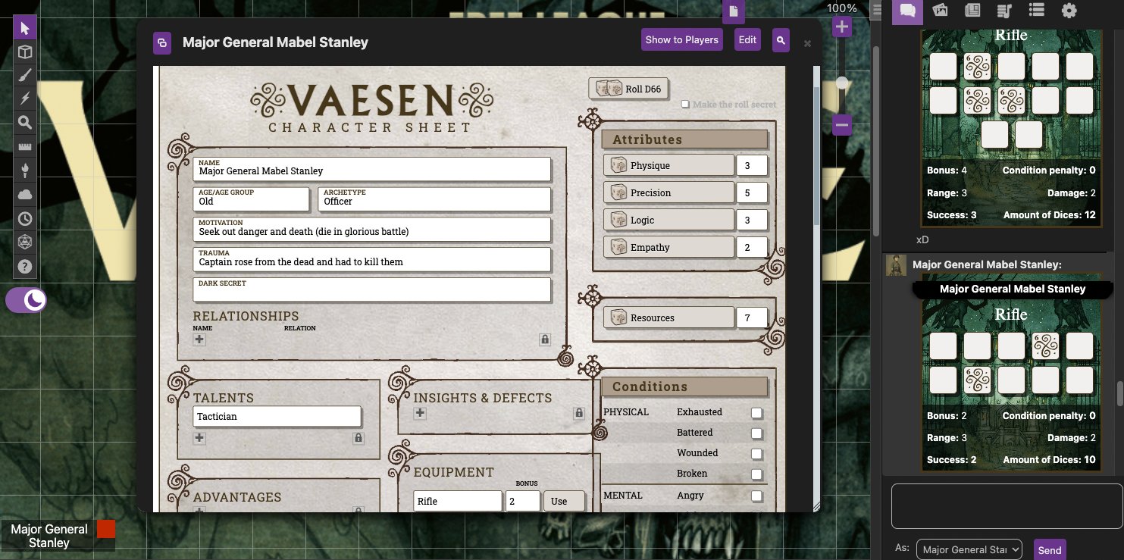This screenshot has width=1124, height=560.
Task: Click the Dark Secret input field
Action: pos(372,289)
